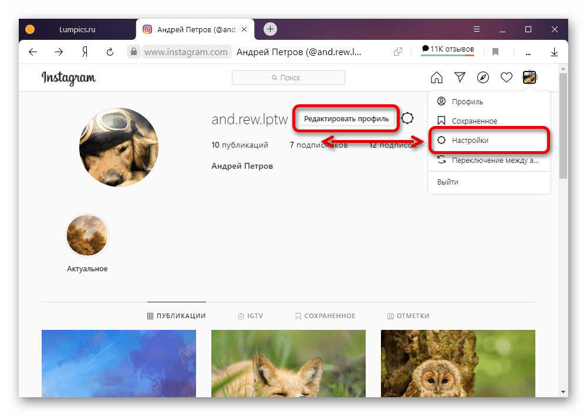Open the fox photo post
The width and height of the screenshot is (587, 416).
click(x=288, y=363)
